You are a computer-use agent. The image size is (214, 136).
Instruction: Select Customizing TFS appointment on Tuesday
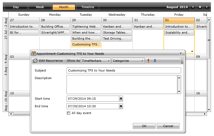pyautogui.click(x=86, y=44)
